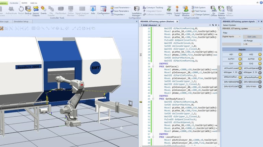Click the Collision Avoidance option
Screen dimensions: 263x147
[153, 15]
